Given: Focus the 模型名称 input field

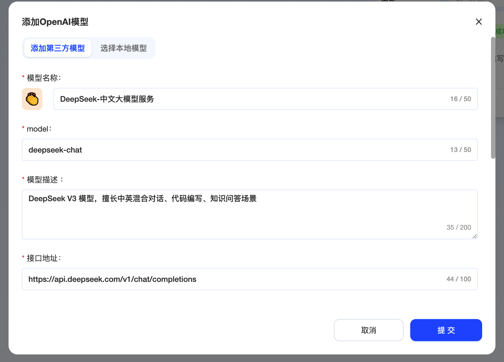Looking at the screenshot, I should [x=249, y=99].
